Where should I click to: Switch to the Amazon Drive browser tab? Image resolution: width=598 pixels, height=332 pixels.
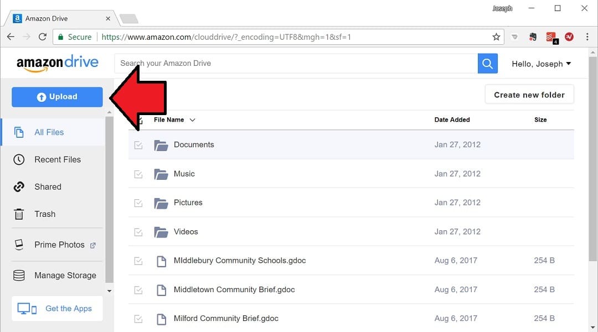[55, 18]
